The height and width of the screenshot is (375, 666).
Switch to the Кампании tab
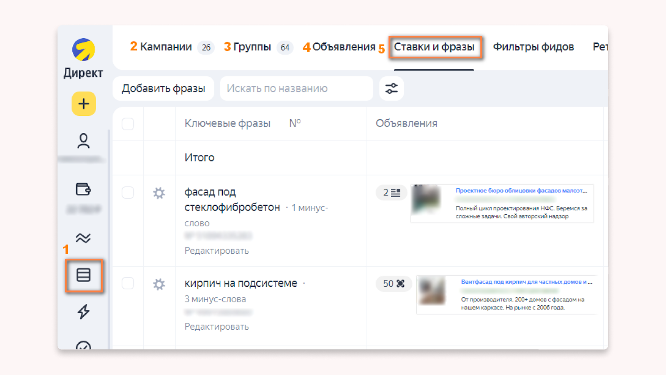point(166,47)
